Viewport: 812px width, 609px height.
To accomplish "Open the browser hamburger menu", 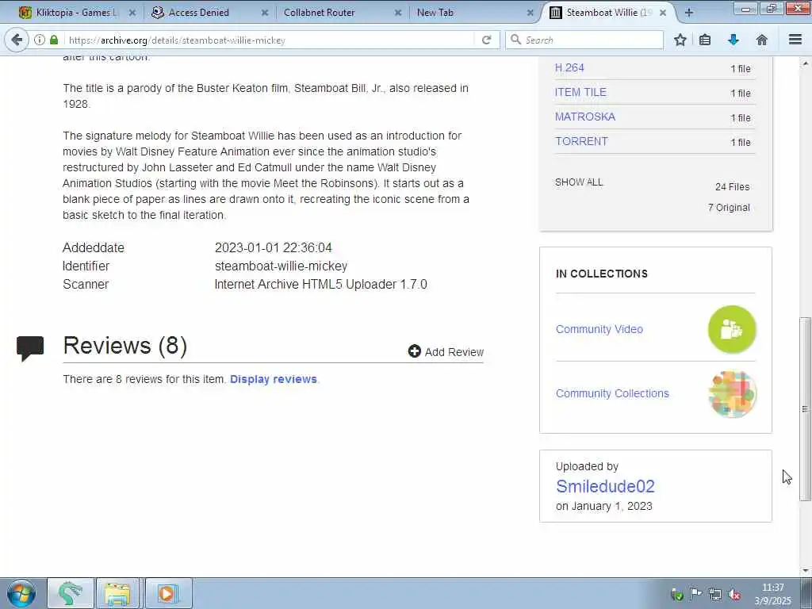I will point(795,40).
